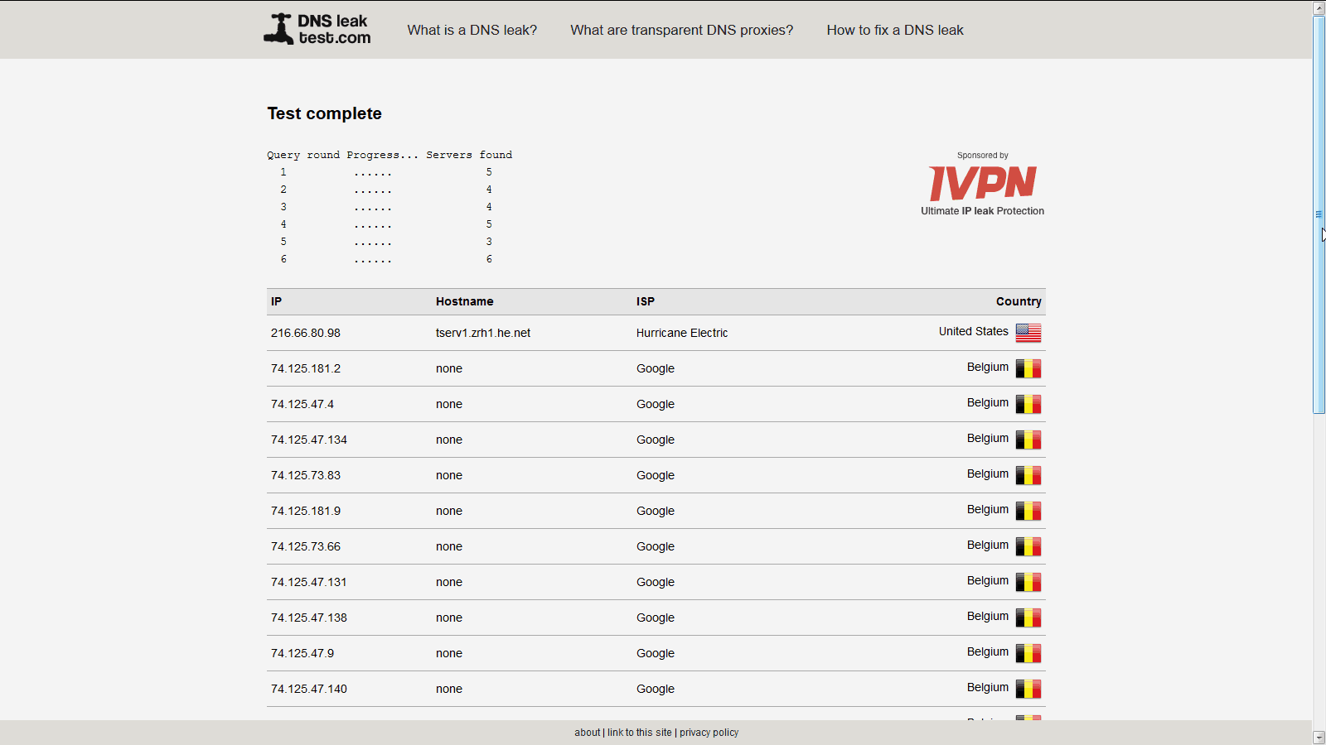Click Belgium text in 74.125.47.9 row
Screen dimensions: 1326x745
click(988, 651)
